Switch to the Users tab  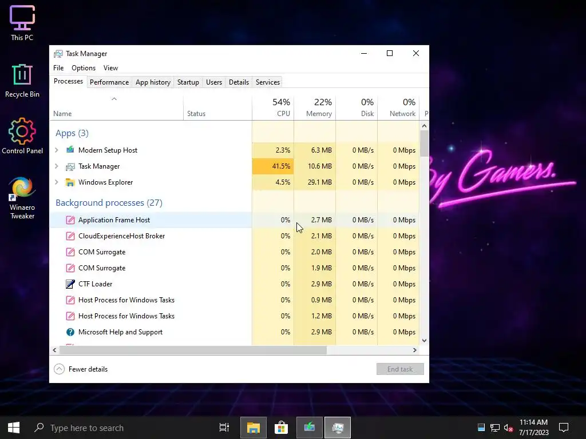pyautogui.click(x=214, y=82)
